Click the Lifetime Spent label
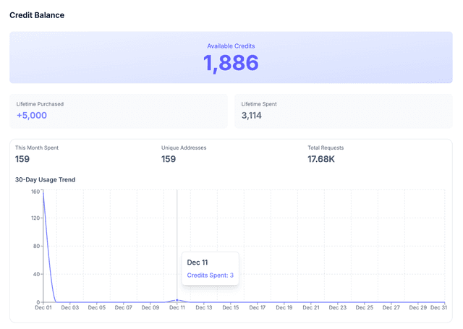Screen dimensions: 463x329 259,104
